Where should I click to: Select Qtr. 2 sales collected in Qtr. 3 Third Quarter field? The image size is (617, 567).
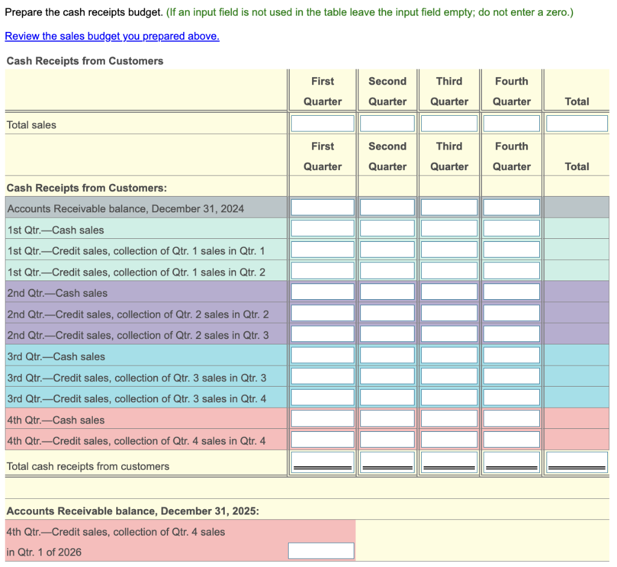point(449,334)
